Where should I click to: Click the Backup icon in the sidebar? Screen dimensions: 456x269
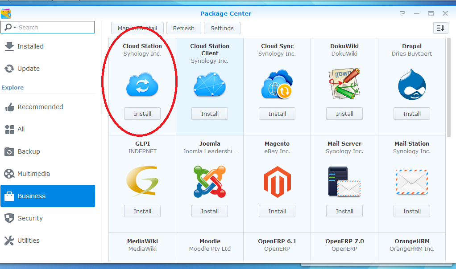click(9, 151)
